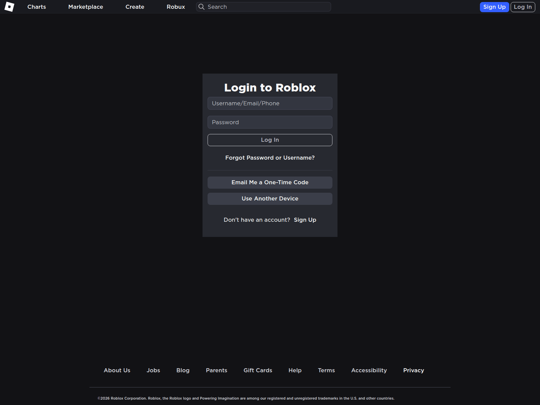This screenshot has height=405, width=540.
Task: Submit the form with the outlined Log In button
Action: point(270,140)
